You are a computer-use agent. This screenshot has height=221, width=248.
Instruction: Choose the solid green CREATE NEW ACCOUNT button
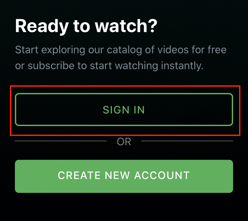click(124, 176)
